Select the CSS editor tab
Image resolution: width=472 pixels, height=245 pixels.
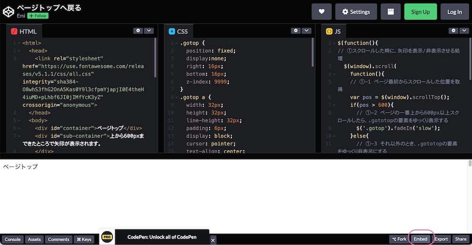pyautogui.click(x=178, y=31)
